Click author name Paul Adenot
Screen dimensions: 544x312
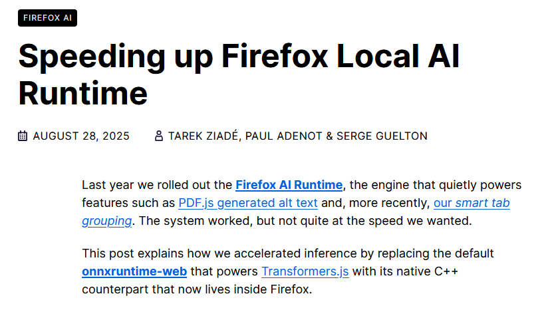click(x=284, y=136)
